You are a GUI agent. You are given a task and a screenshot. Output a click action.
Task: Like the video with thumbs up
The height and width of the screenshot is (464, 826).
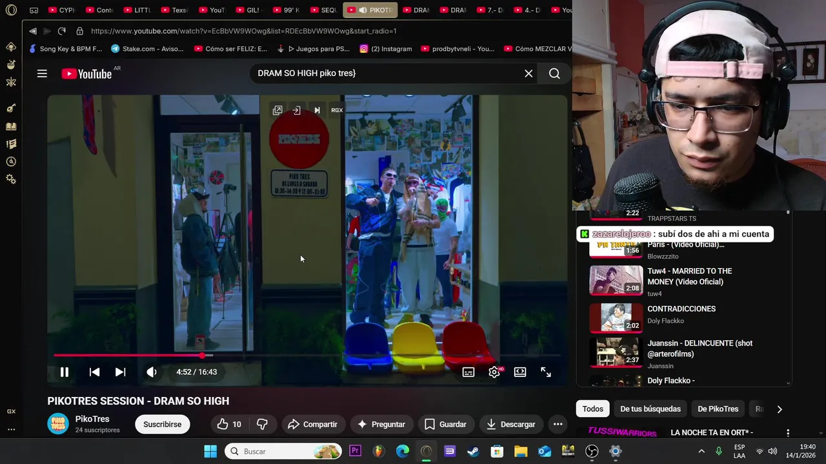230,424
